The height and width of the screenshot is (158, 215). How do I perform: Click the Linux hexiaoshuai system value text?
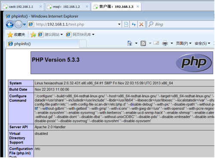click(104, 83)
